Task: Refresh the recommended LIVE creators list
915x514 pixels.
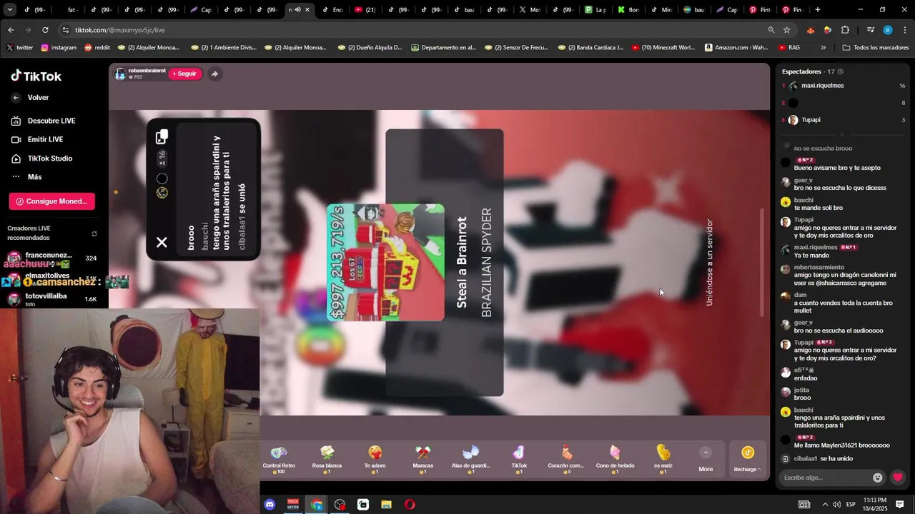Action: pyautogui.click(x=94, y=233)
